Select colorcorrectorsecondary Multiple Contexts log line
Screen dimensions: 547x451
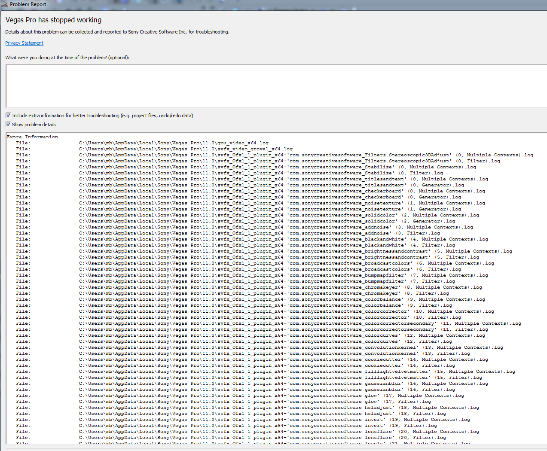pyautogui.click(x=269, y=323)
